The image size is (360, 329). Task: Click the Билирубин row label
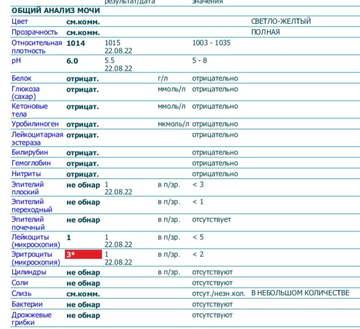pos(30,152)
